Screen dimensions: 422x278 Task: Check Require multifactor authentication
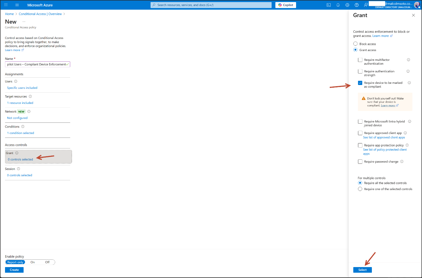tap(360, 60)
